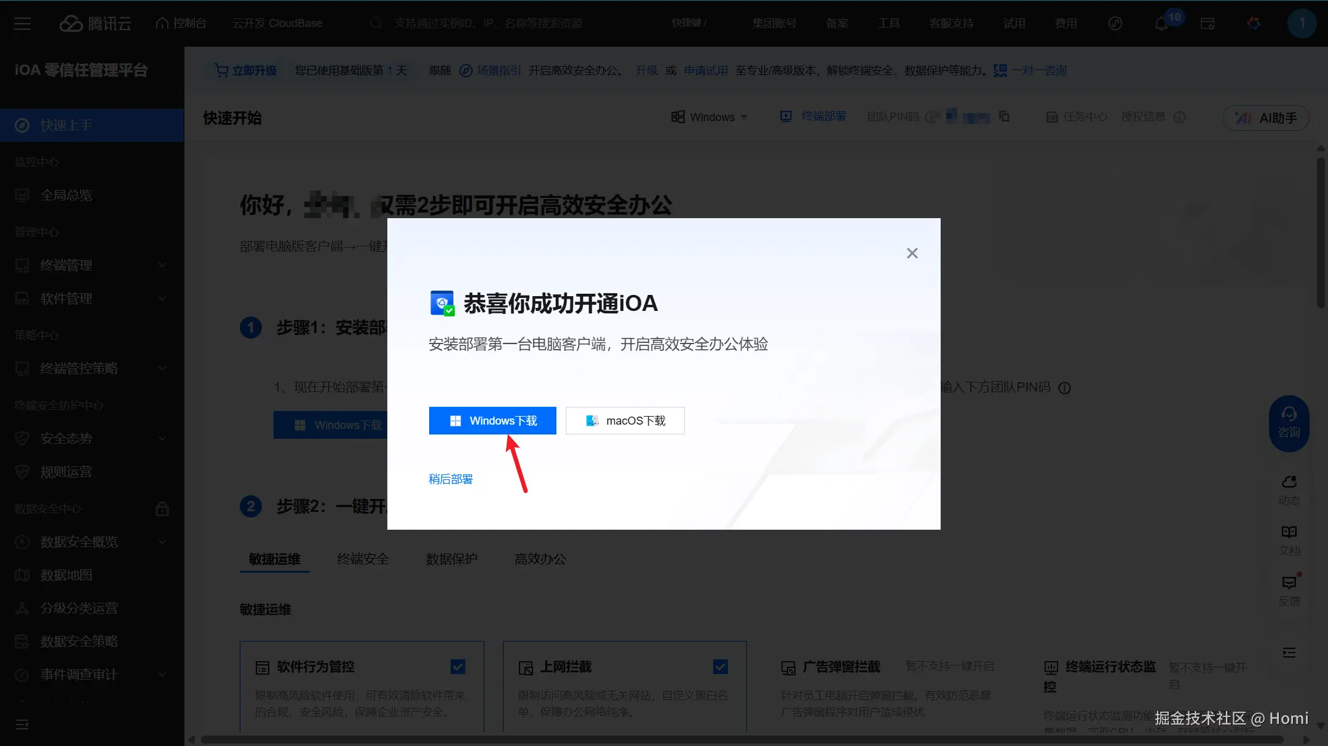Image resolution: width=1328 pixels, height=746 pixels.
Task: Expand the 安全态势 sidebar section
Action: click(x=66, y=438)
